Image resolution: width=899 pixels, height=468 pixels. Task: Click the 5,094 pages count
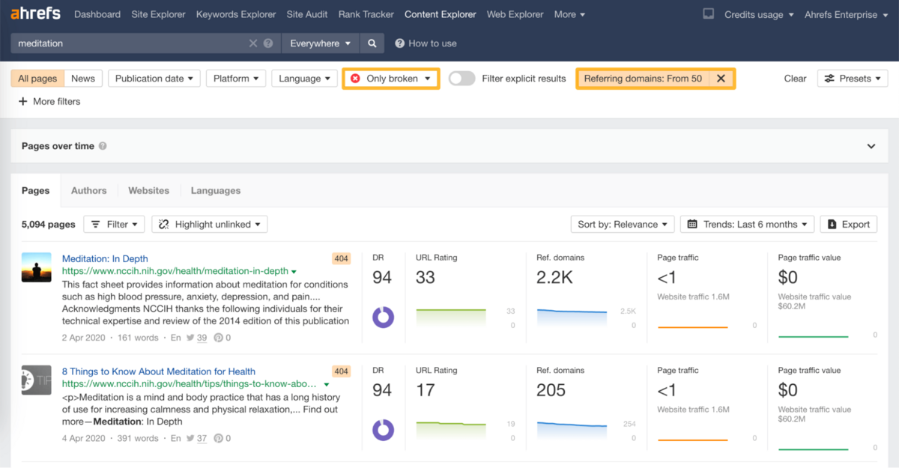click(49, 224)
